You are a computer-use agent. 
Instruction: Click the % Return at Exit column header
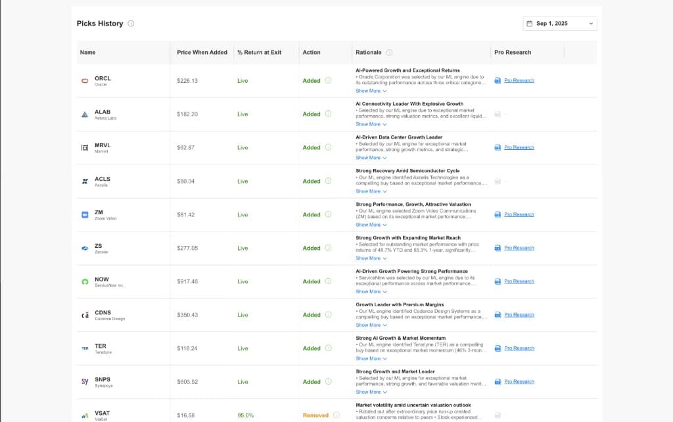coord(259,53)
